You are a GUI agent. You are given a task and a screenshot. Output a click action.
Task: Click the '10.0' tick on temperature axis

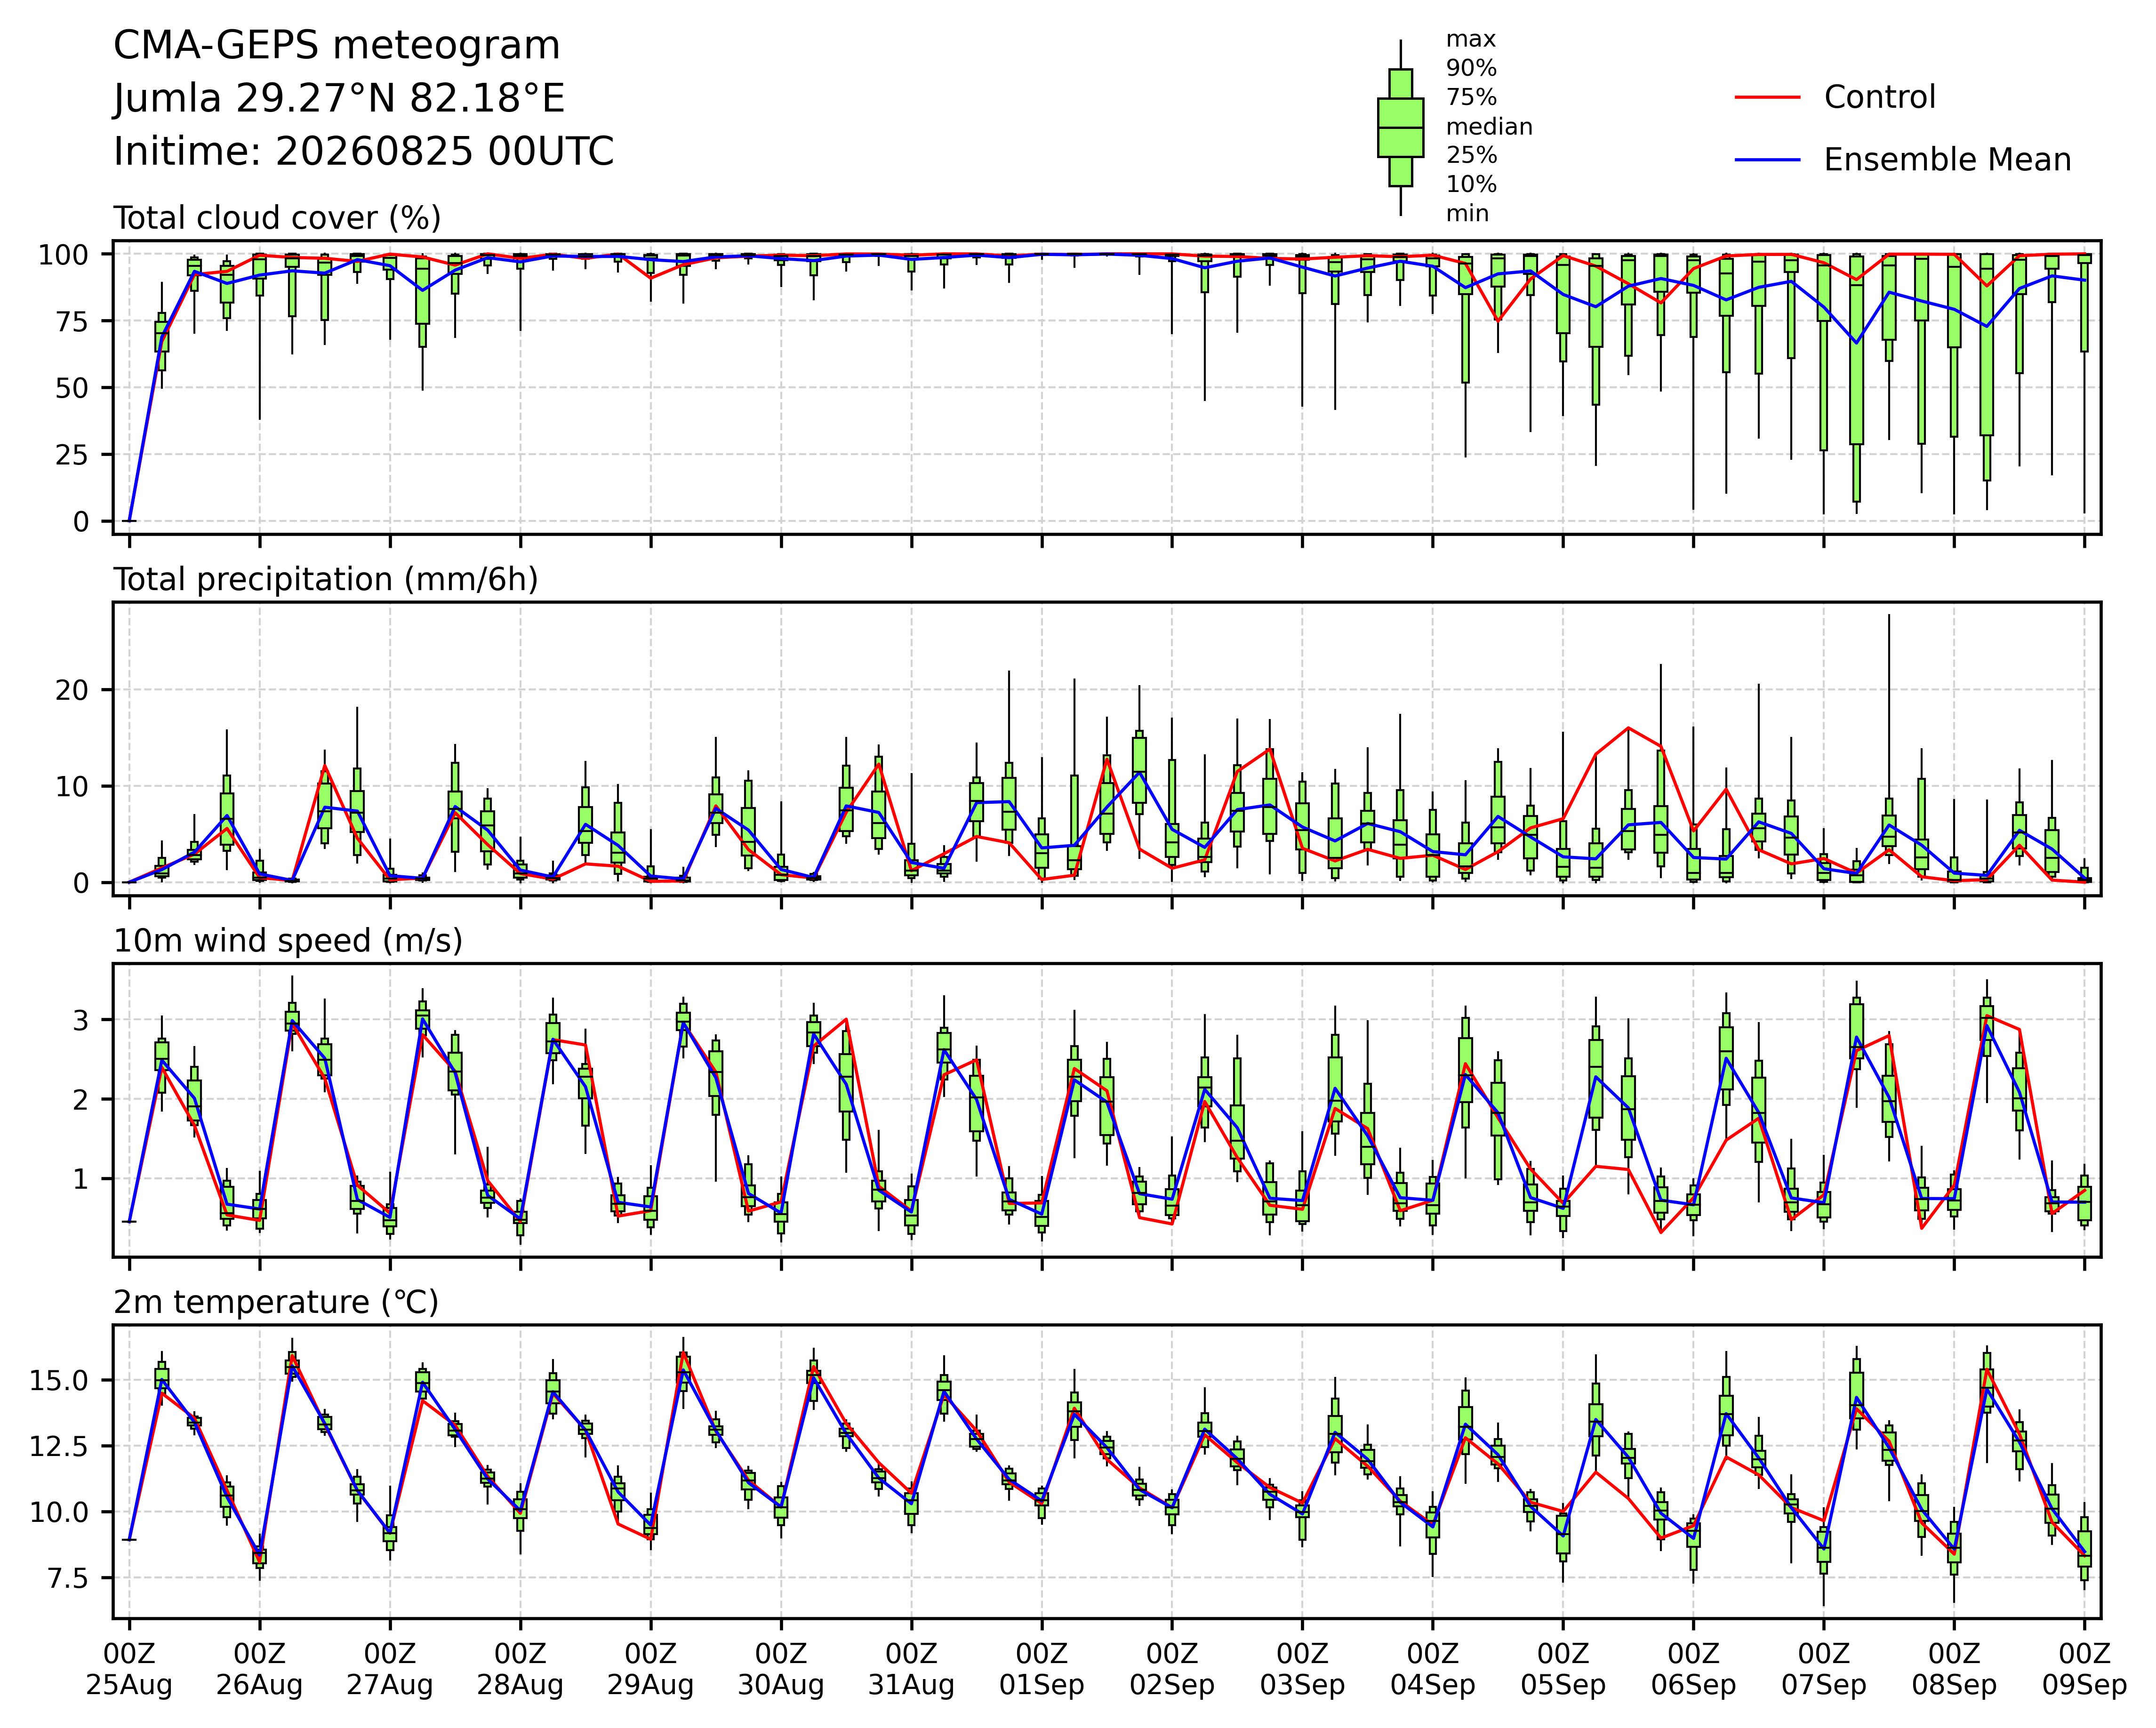[59, 1513]
